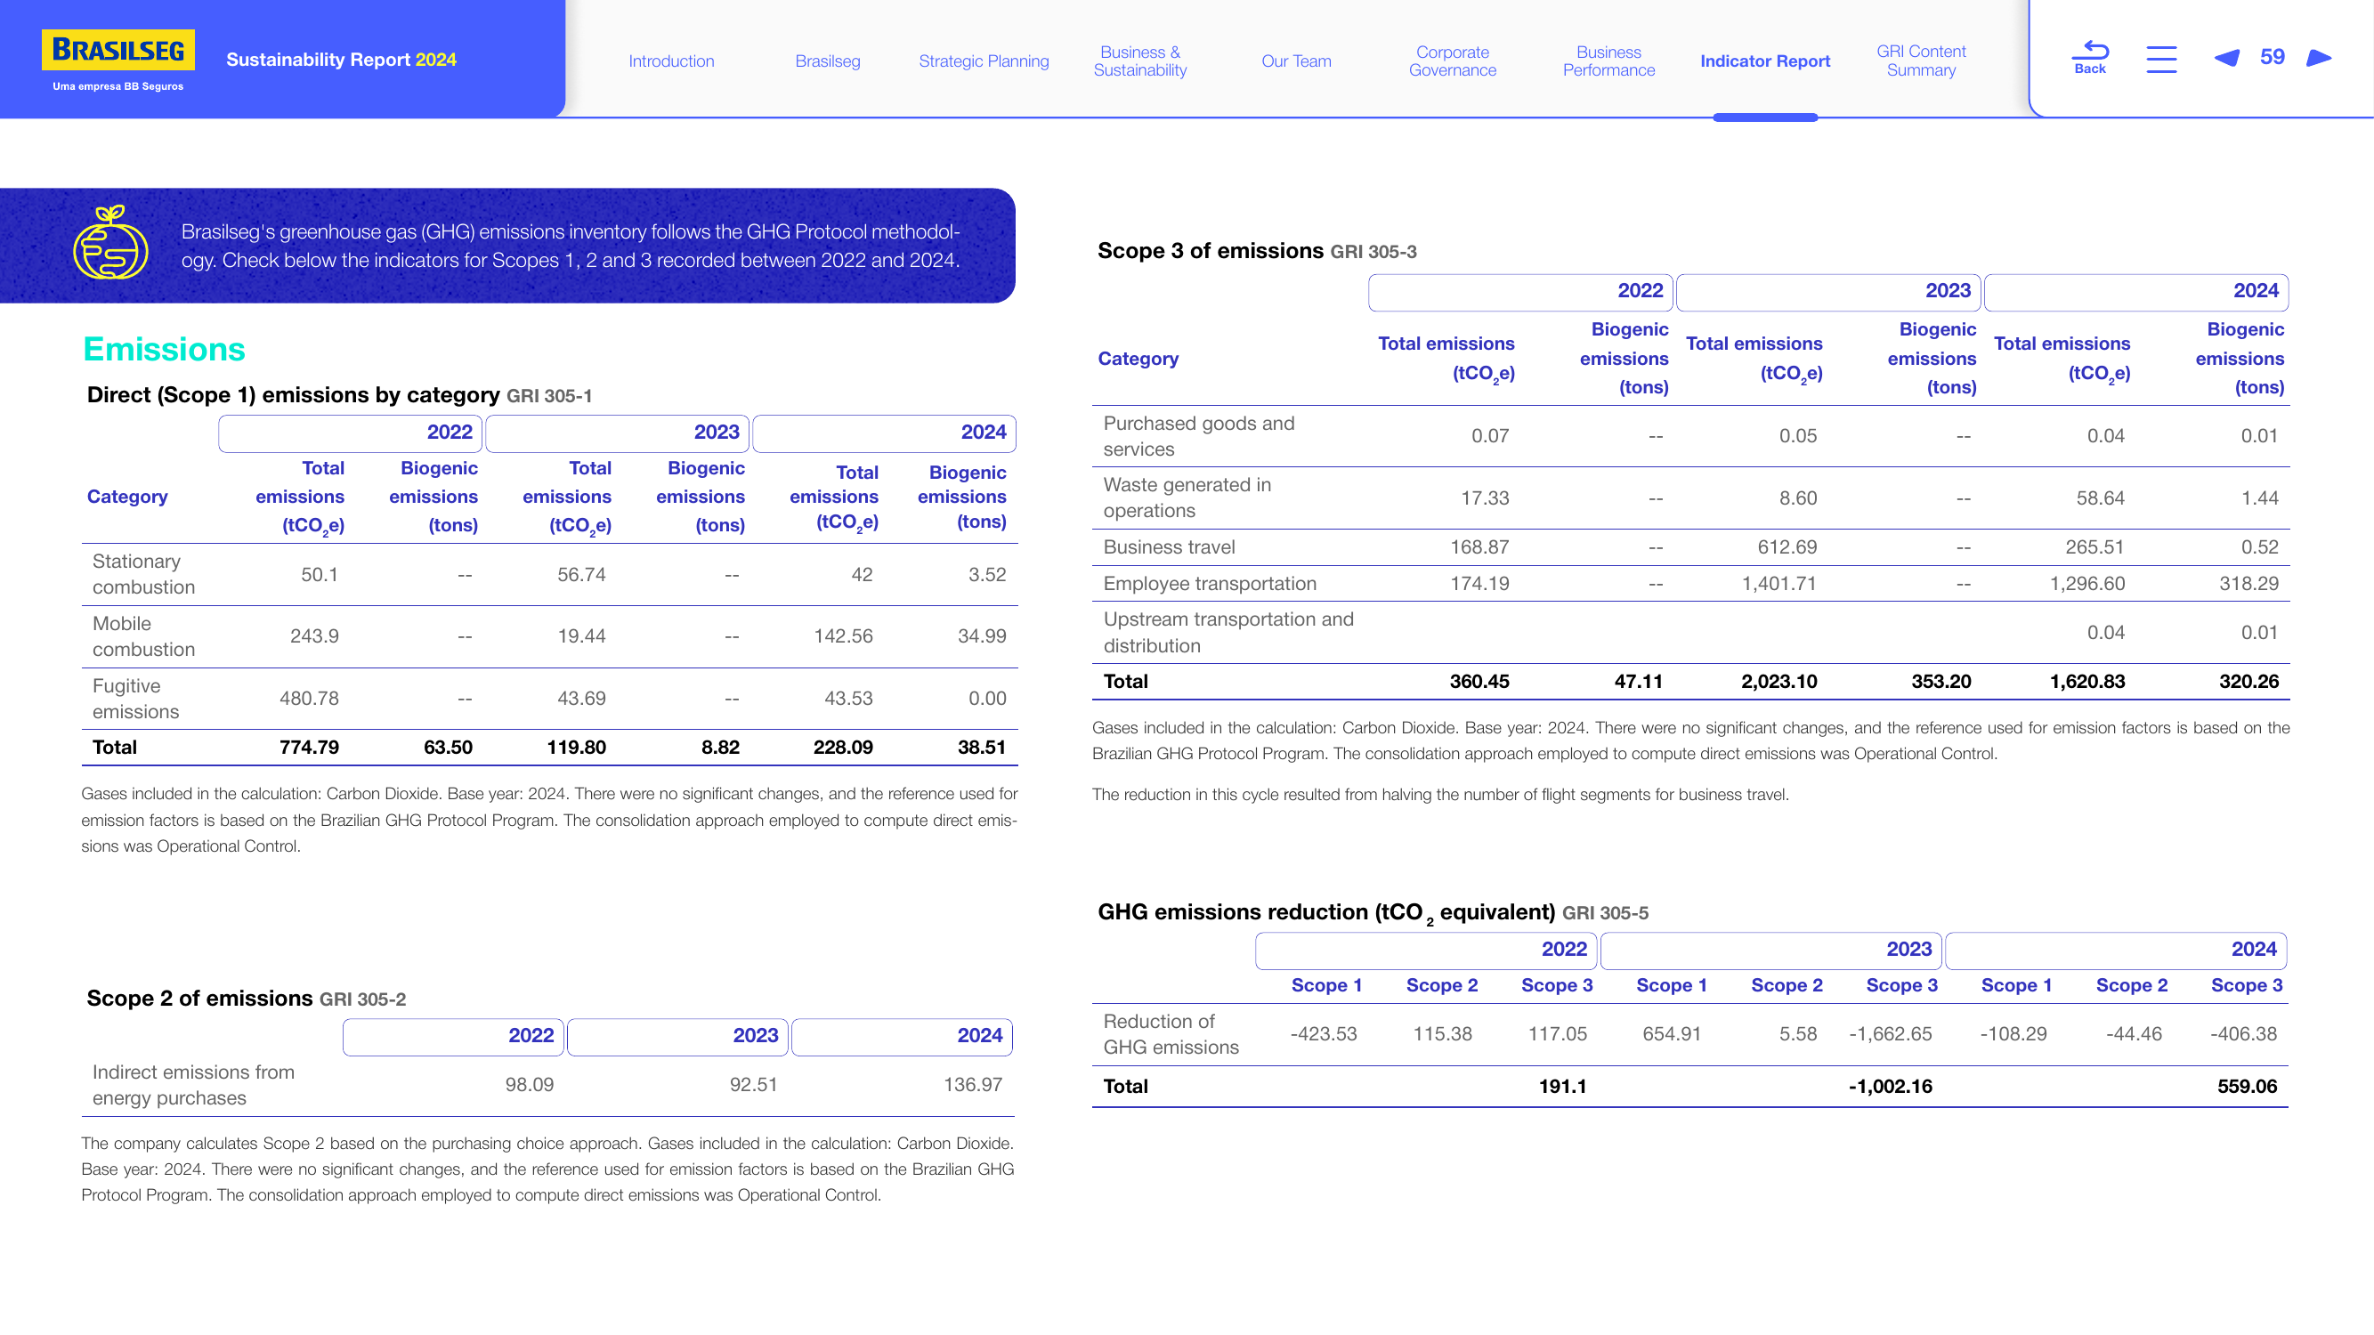This screenshot has height=1335, width=2374.
Task: Click biogenic total 320.26
Action: point(2248,681)
